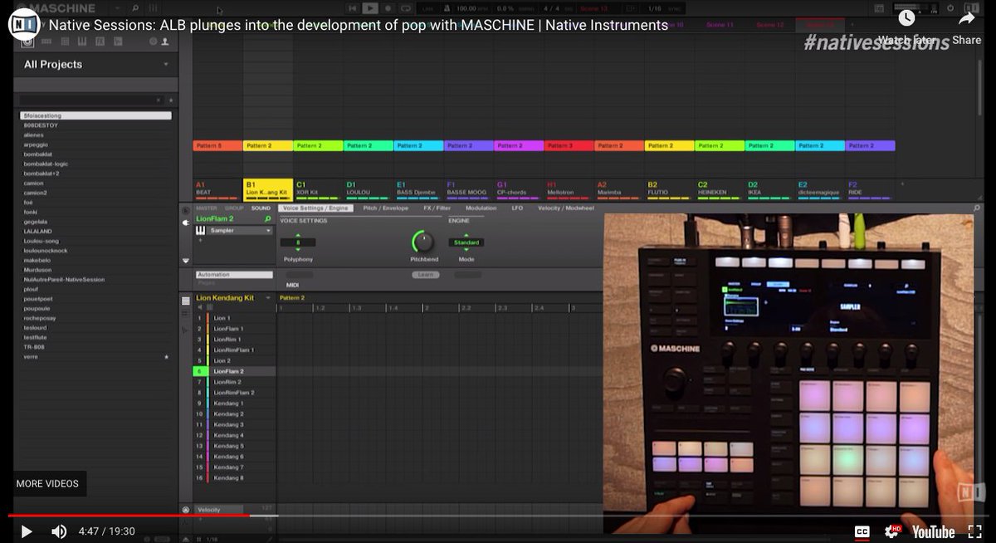Screen dimensions: 996x543
Task: Enter fullscreen mode on video player
Action: click(974, 531)
